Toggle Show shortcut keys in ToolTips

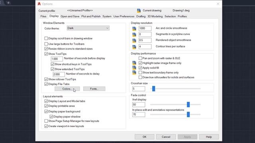[x=52, y=64]
